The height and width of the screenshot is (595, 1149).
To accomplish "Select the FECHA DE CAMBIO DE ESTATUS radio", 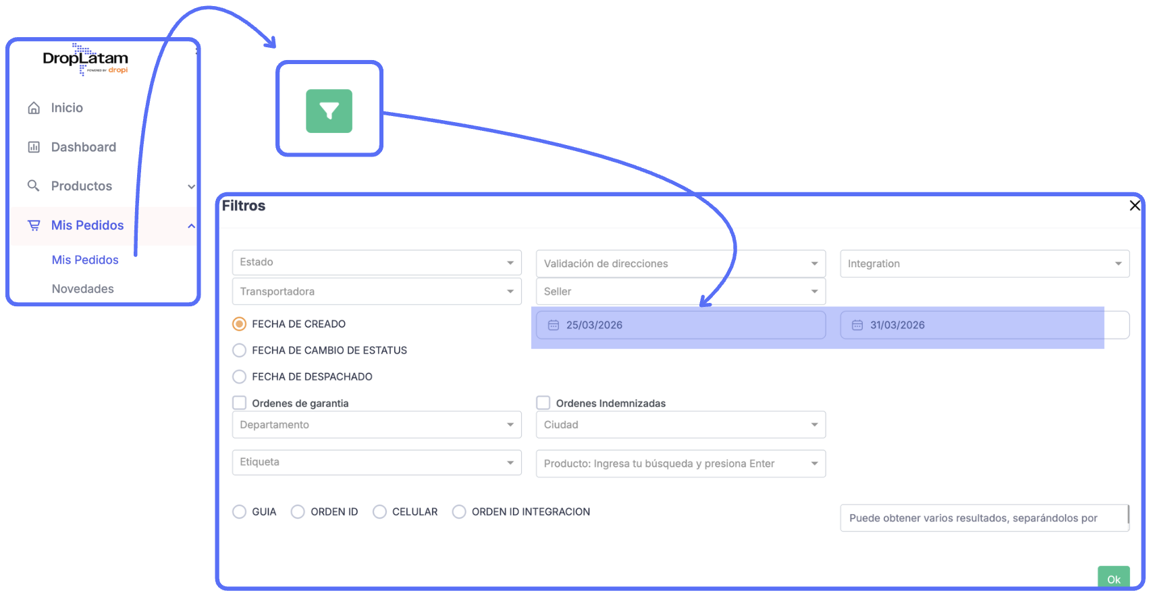I will click(239, 350).
